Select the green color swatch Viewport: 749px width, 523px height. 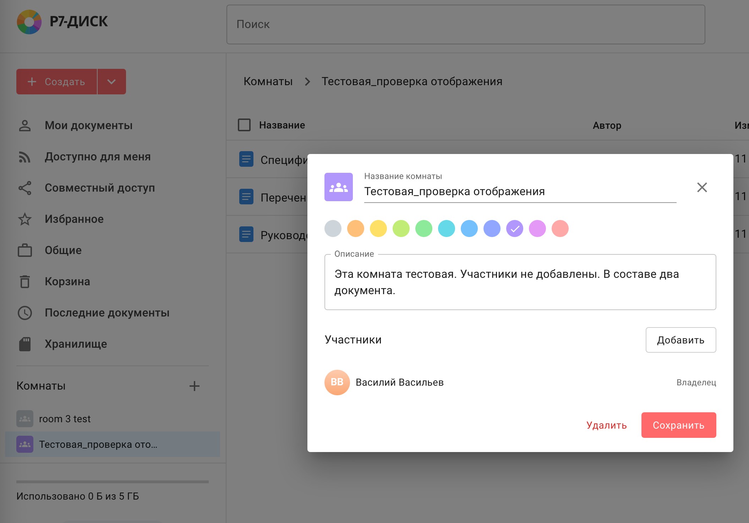click(x=424, y=229)
